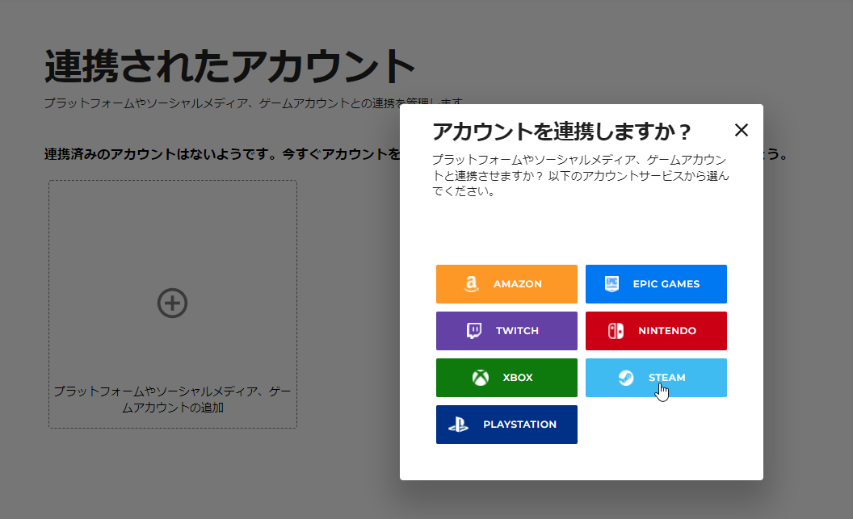Link a Nintendo account

(x=656, y=330)
